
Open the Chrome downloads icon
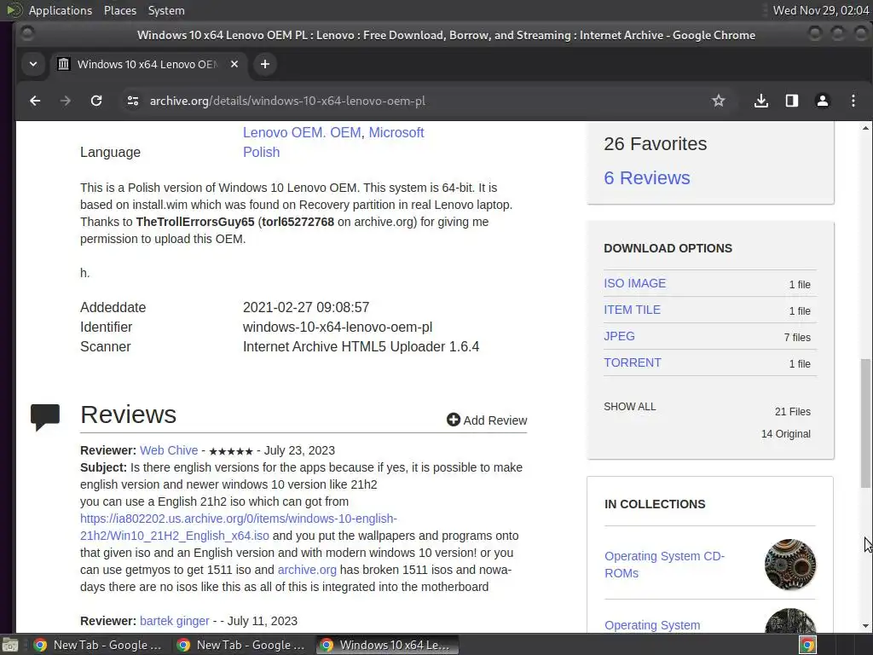tap(761, 101)
